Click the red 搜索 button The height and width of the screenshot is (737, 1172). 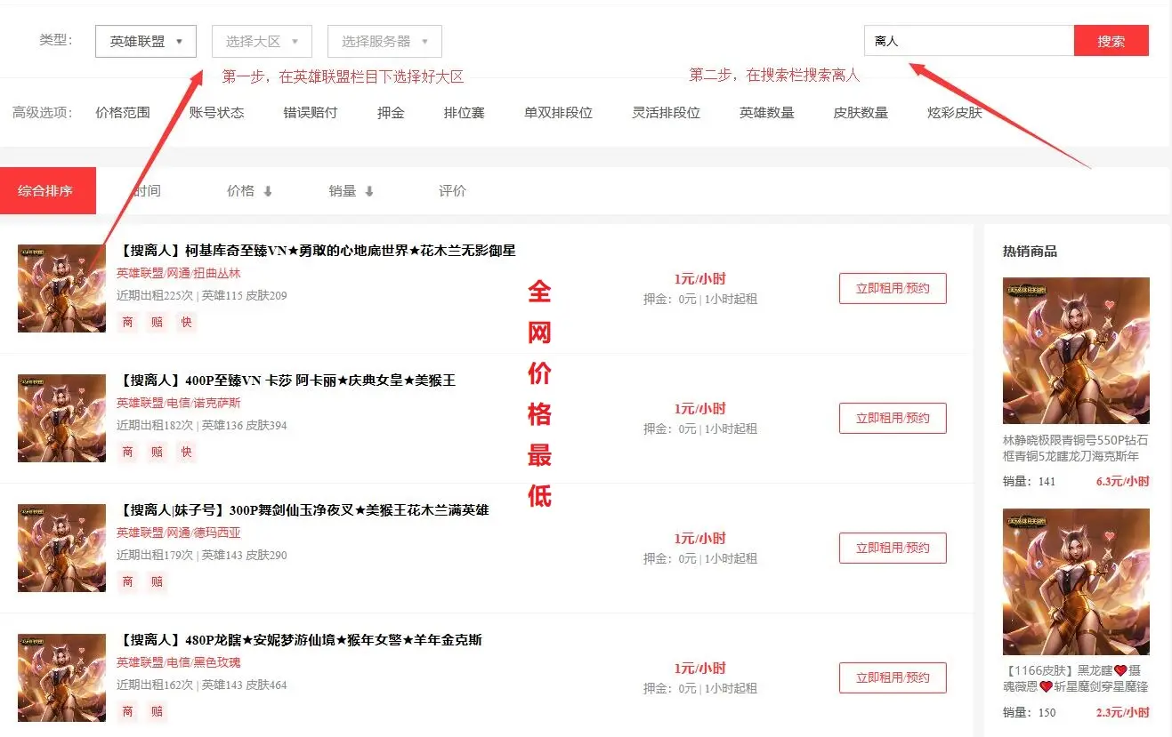1111,41
